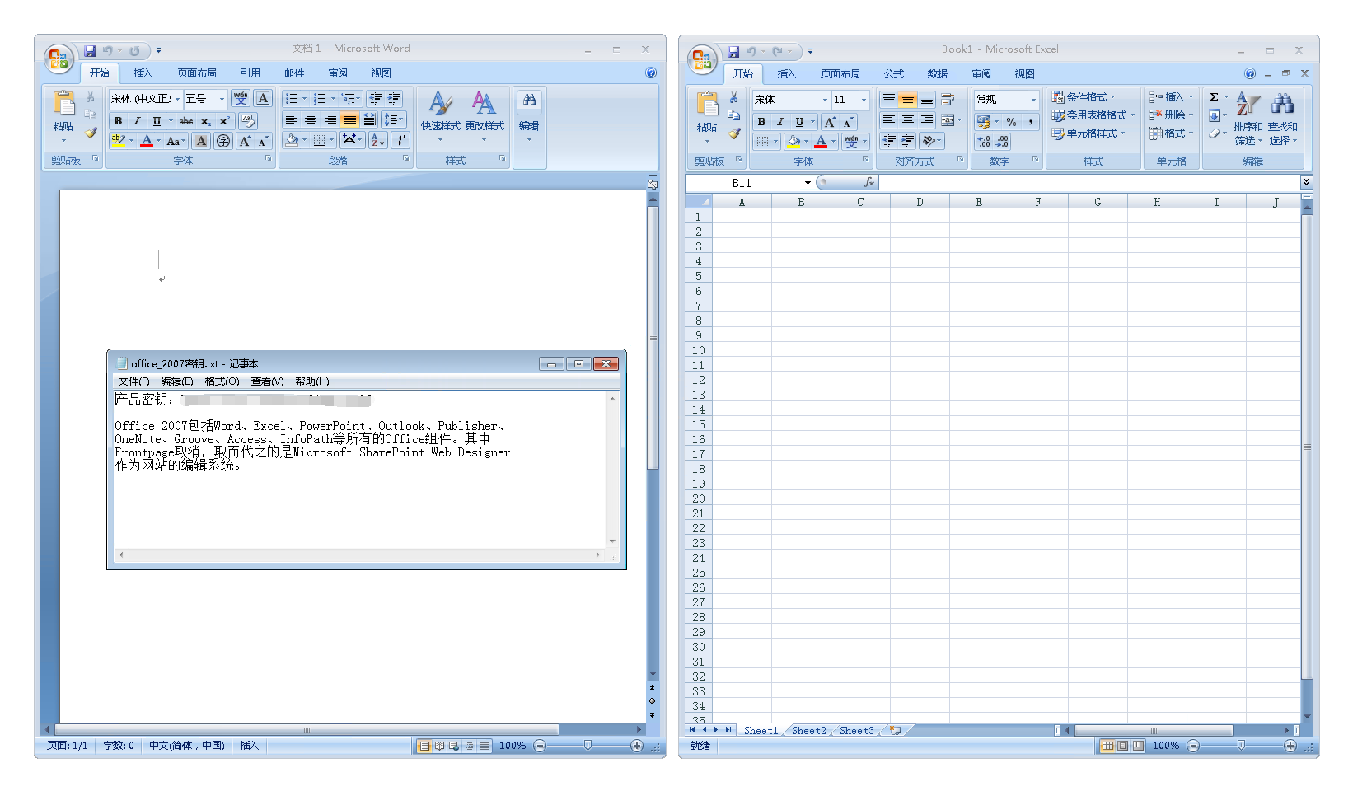
Task: Apply percent style in Excel number group
Action: [x=1011, y=121]
